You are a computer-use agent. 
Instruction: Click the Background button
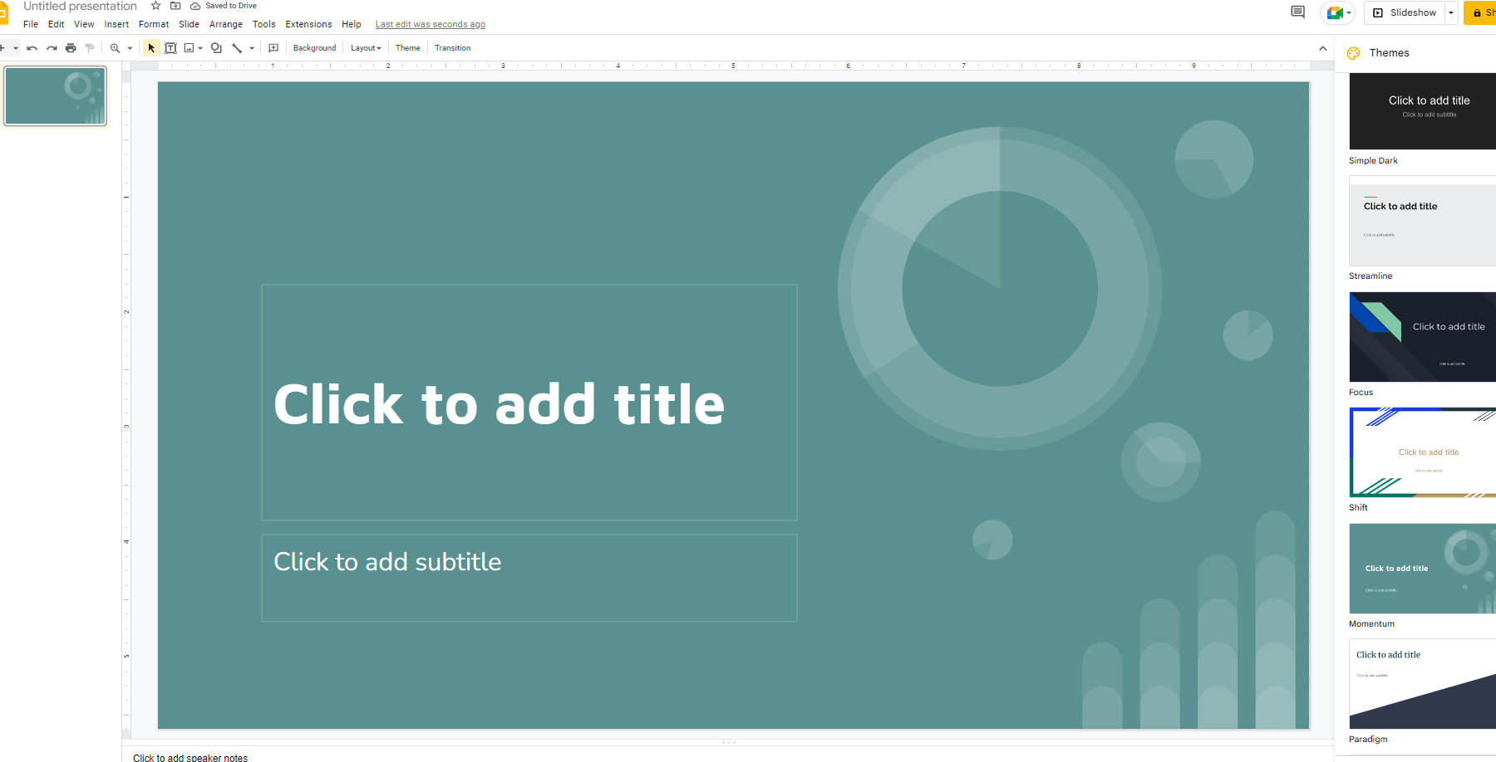click(x=314, y=48)
